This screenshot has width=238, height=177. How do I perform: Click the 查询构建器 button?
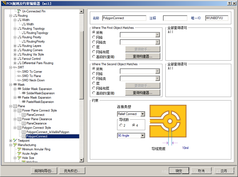[142, 56]
